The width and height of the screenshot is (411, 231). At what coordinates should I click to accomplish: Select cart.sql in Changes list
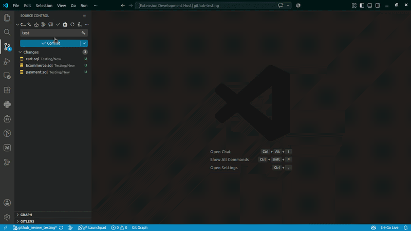coord(54,59)
